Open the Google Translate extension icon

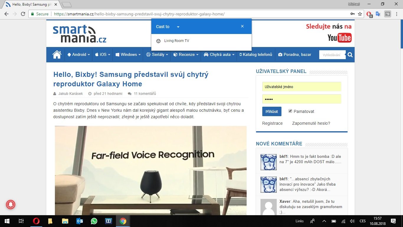click(x=378, y=14)
